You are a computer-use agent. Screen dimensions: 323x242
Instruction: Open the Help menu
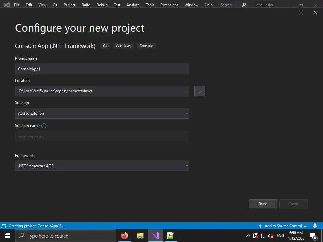point(208,5)
